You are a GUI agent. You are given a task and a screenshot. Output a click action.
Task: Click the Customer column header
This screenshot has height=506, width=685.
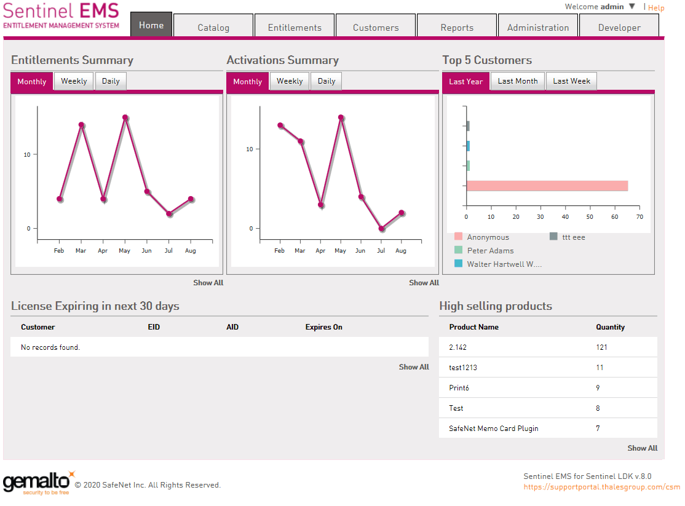pyautogui.click(x=38, y=327)
